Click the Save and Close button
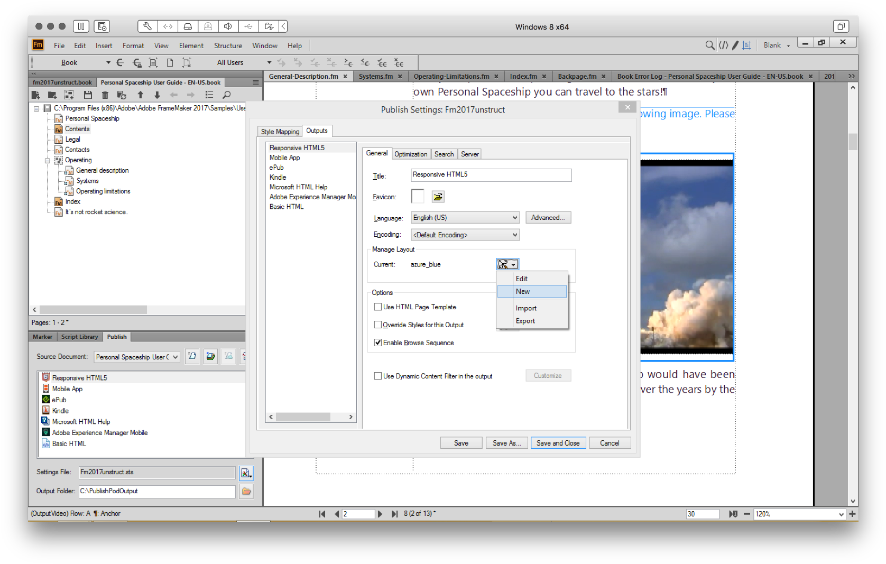This screenshot has width=886, height=564. (558, 443)
